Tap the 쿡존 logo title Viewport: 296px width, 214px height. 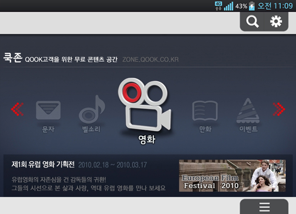(12, 58)
